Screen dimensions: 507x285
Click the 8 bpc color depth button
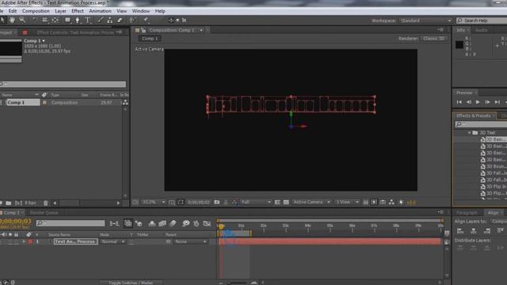[x=30, y=203]
